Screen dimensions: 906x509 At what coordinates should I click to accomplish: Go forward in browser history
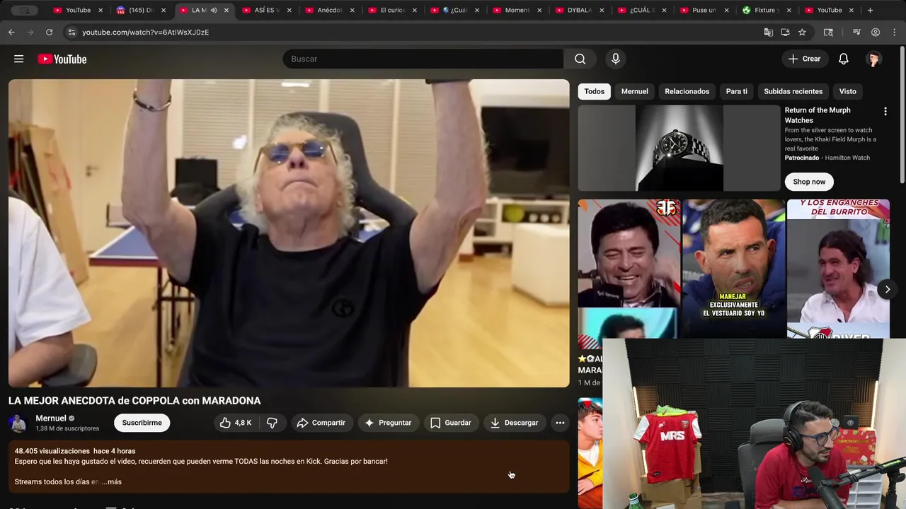coord(30,32)
